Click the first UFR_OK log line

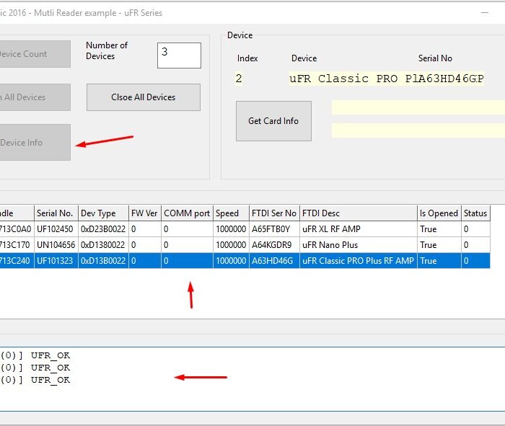click(x=35, y=355)
